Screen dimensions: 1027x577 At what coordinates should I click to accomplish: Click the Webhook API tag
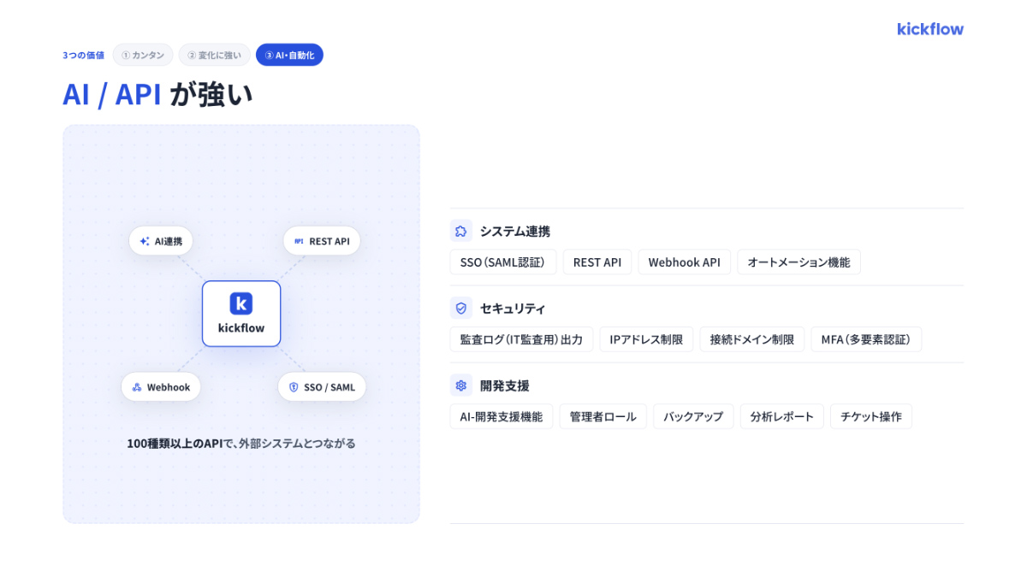[685, 262]
